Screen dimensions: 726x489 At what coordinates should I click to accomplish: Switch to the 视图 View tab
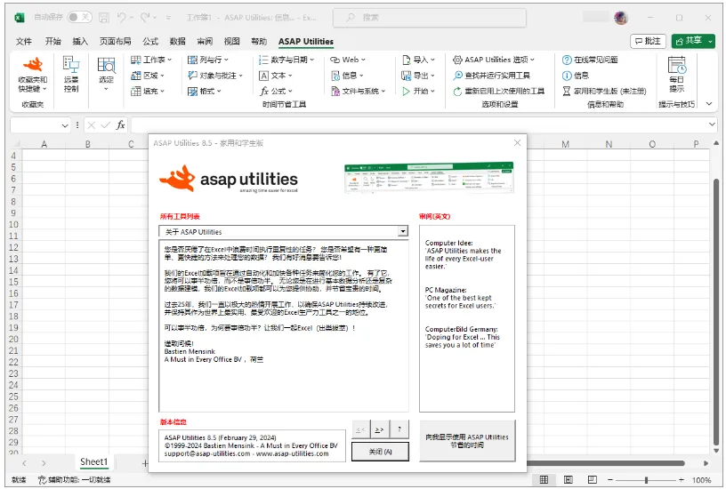[x=232, y=41]
